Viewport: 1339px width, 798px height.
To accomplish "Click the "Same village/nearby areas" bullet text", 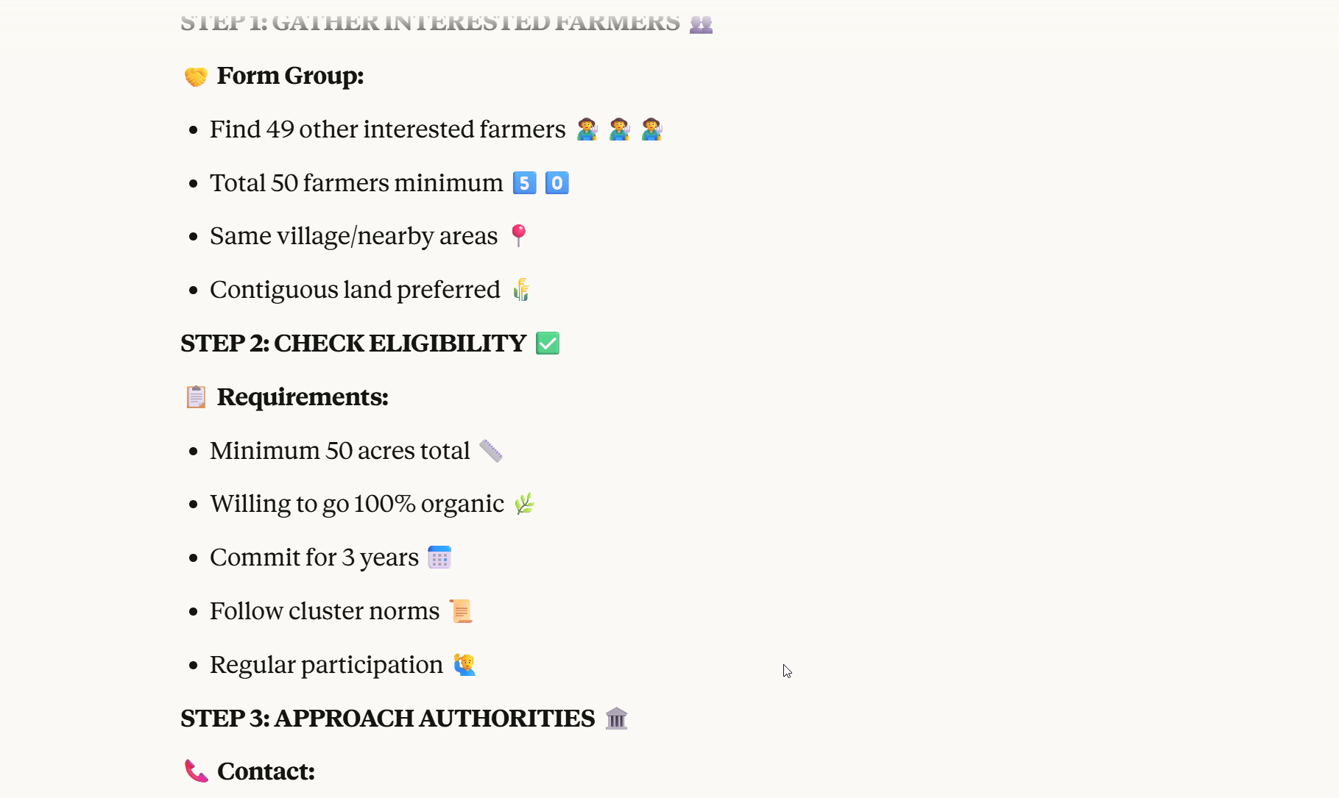I will [x=353, y=236].
